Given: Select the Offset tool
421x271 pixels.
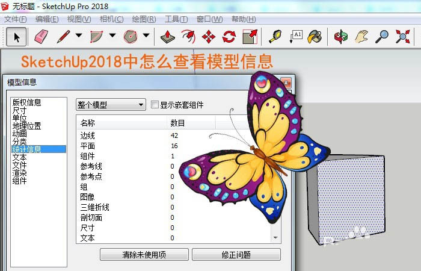Looking at the screenshot, I should tap(188, 37).
